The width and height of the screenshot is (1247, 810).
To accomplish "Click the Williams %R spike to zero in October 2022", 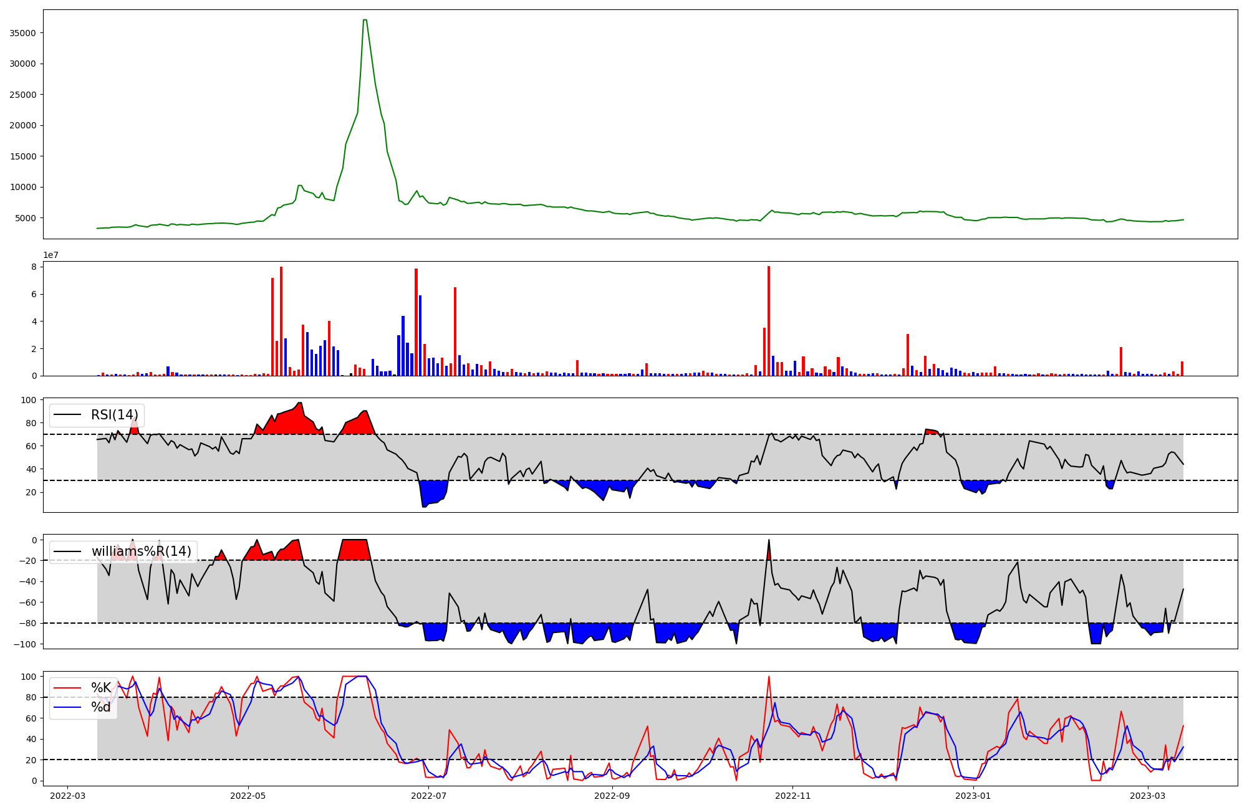I will [x=769, y=541].
